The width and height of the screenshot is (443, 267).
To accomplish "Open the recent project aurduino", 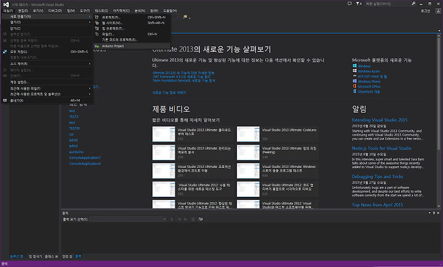I will 76,152.
